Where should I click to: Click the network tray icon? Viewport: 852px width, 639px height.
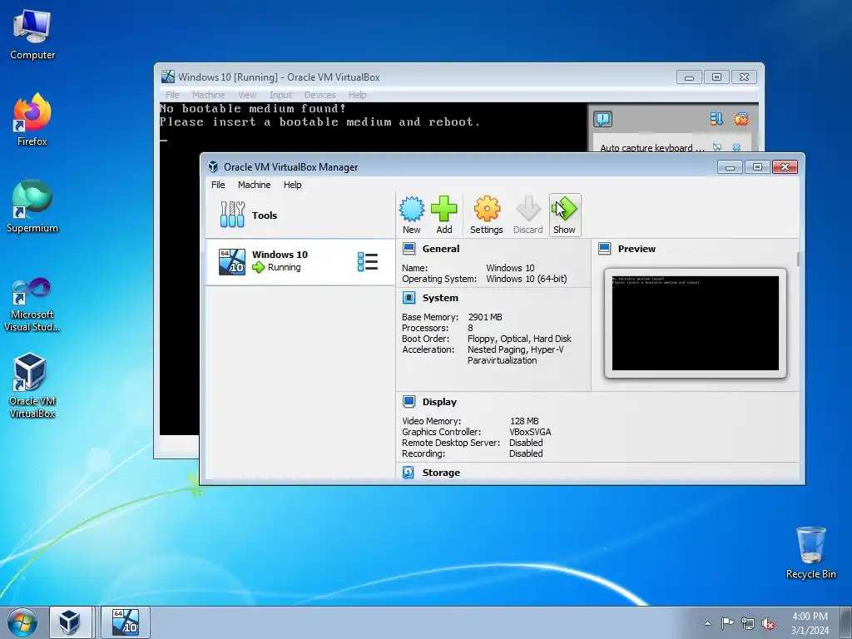coord(748,623)
